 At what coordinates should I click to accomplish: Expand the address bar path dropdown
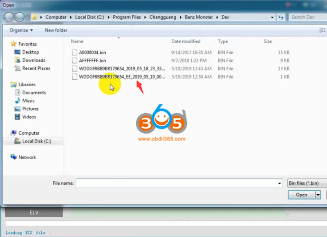click(273, 18)
